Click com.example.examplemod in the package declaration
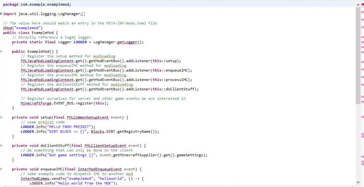This screenshot has height=187, width=364. (x=45, y=4)
